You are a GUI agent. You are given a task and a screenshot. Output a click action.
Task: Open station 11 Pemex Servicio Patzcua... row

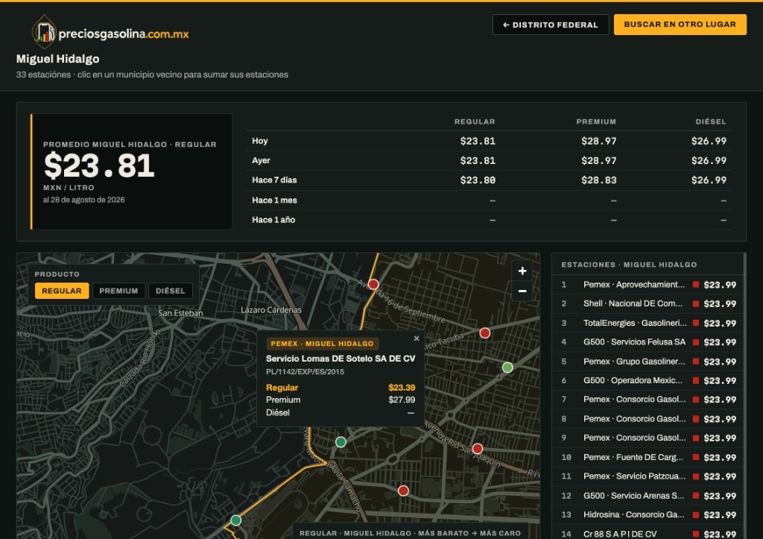(648, 476)
